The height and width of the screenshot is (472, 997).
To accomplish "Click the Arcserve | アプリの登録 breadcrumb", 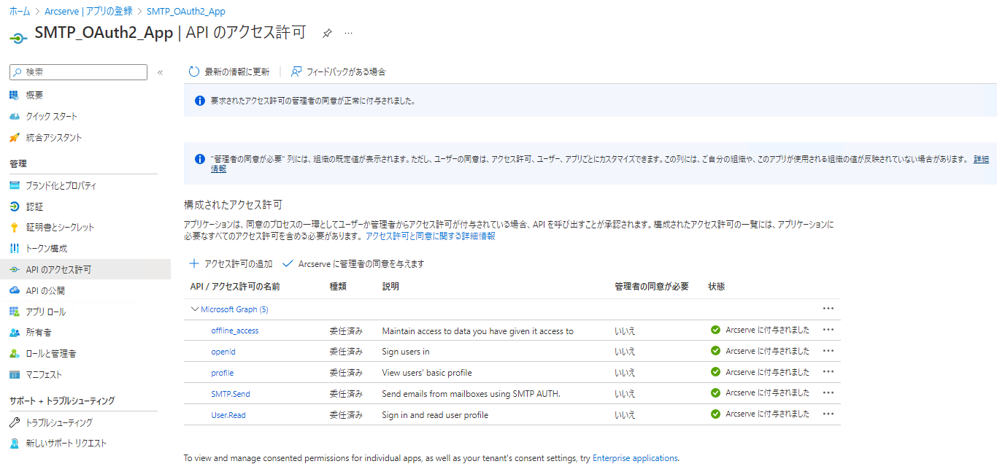I will 88,11.
